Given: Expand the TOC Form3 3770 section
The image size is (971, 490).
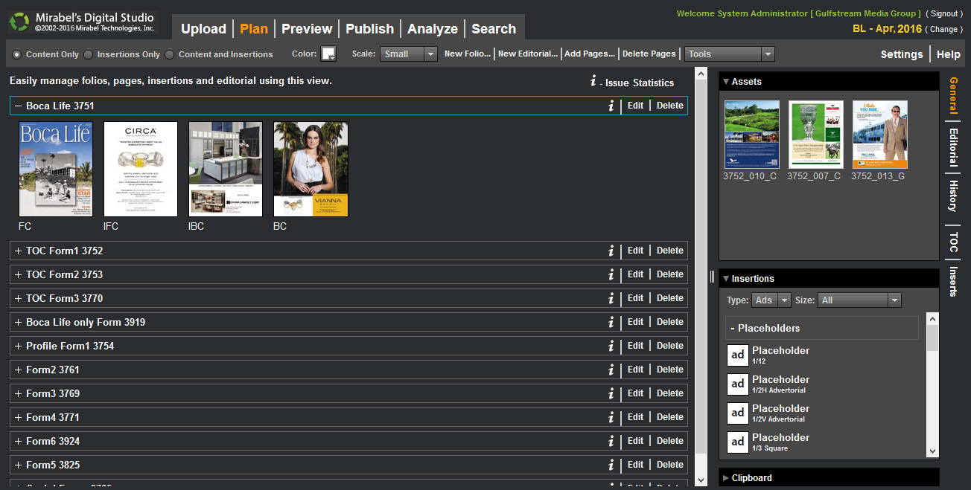Looking at the screenshot, I should [16, 298].
